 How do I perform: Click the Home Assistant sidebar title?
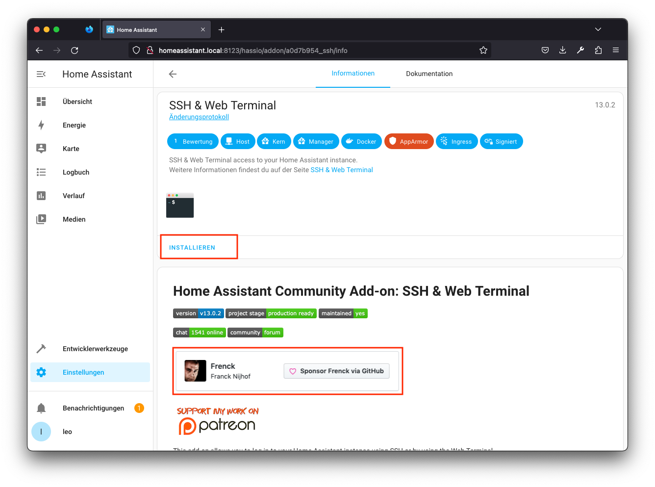(97, 74)
